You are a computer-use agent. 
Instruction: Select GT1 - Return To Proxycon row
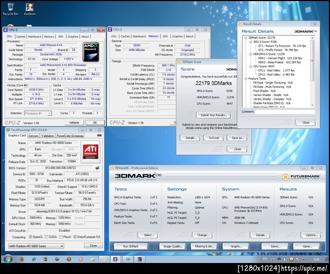(282, 46)
